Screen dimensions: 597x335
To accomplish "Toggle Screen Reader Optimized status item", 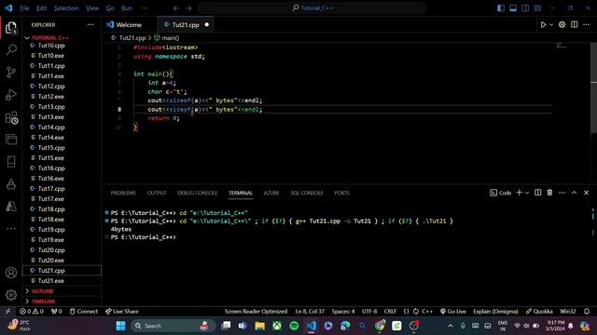I will (256, 312).
